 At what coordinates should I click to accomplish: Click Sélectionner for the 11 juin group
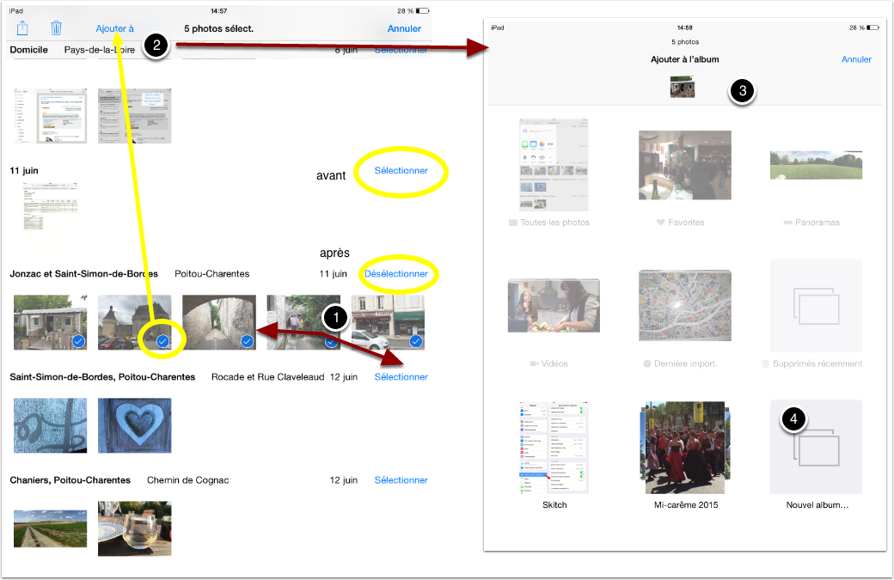point(401,171)
